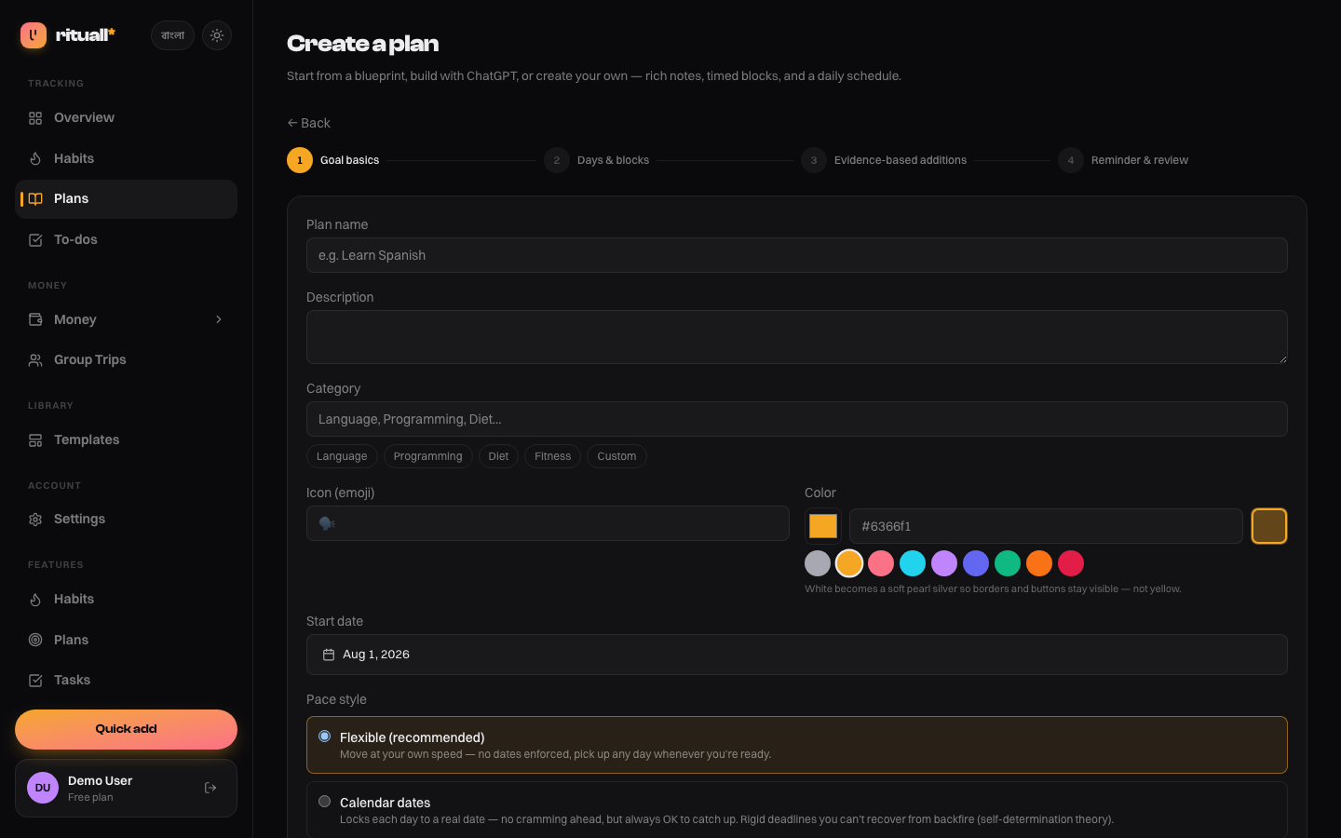Jump to step 2 Days & blocks
The image size is (1341, 838).
(597, 160)
